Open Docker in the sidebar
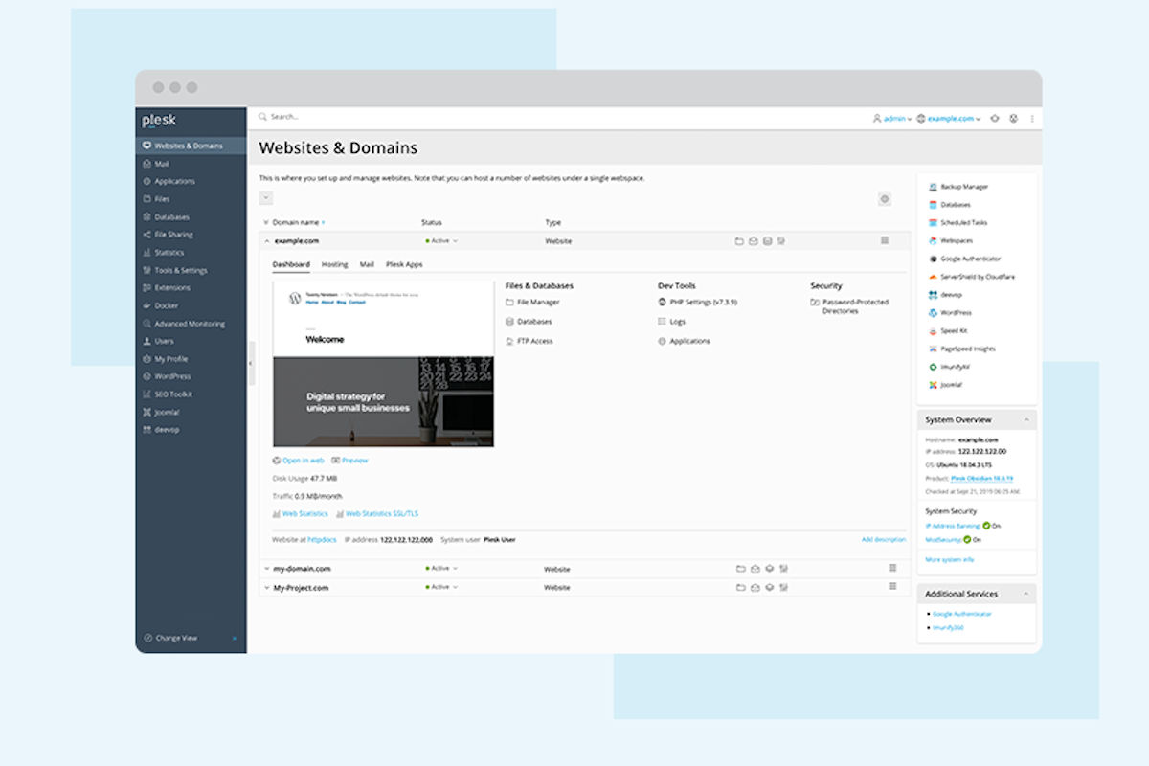 167,306
